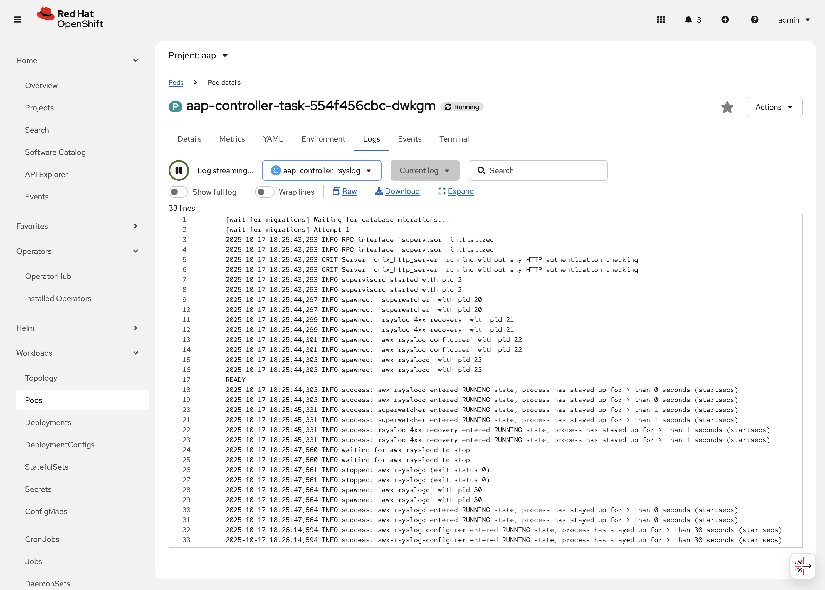The image size is (825, 590).
Task: Open the Actions menu
Action: (774, 107)
